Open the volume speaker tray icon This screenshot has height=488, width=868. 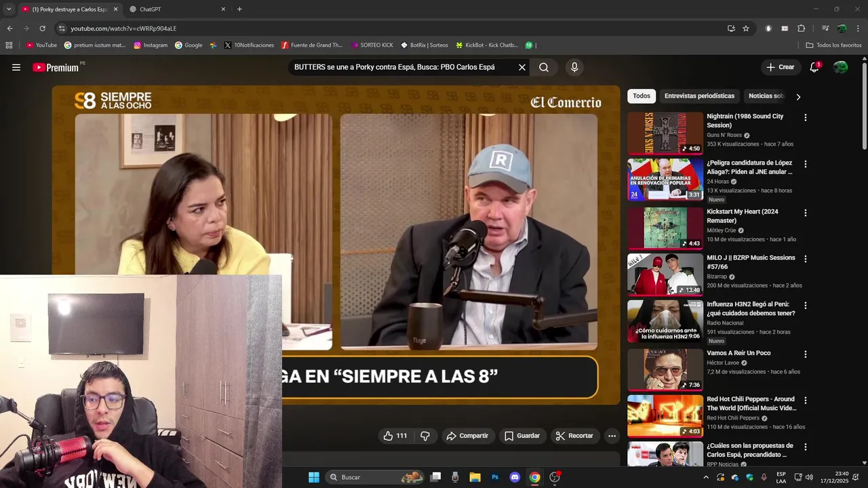coord(809,477)
